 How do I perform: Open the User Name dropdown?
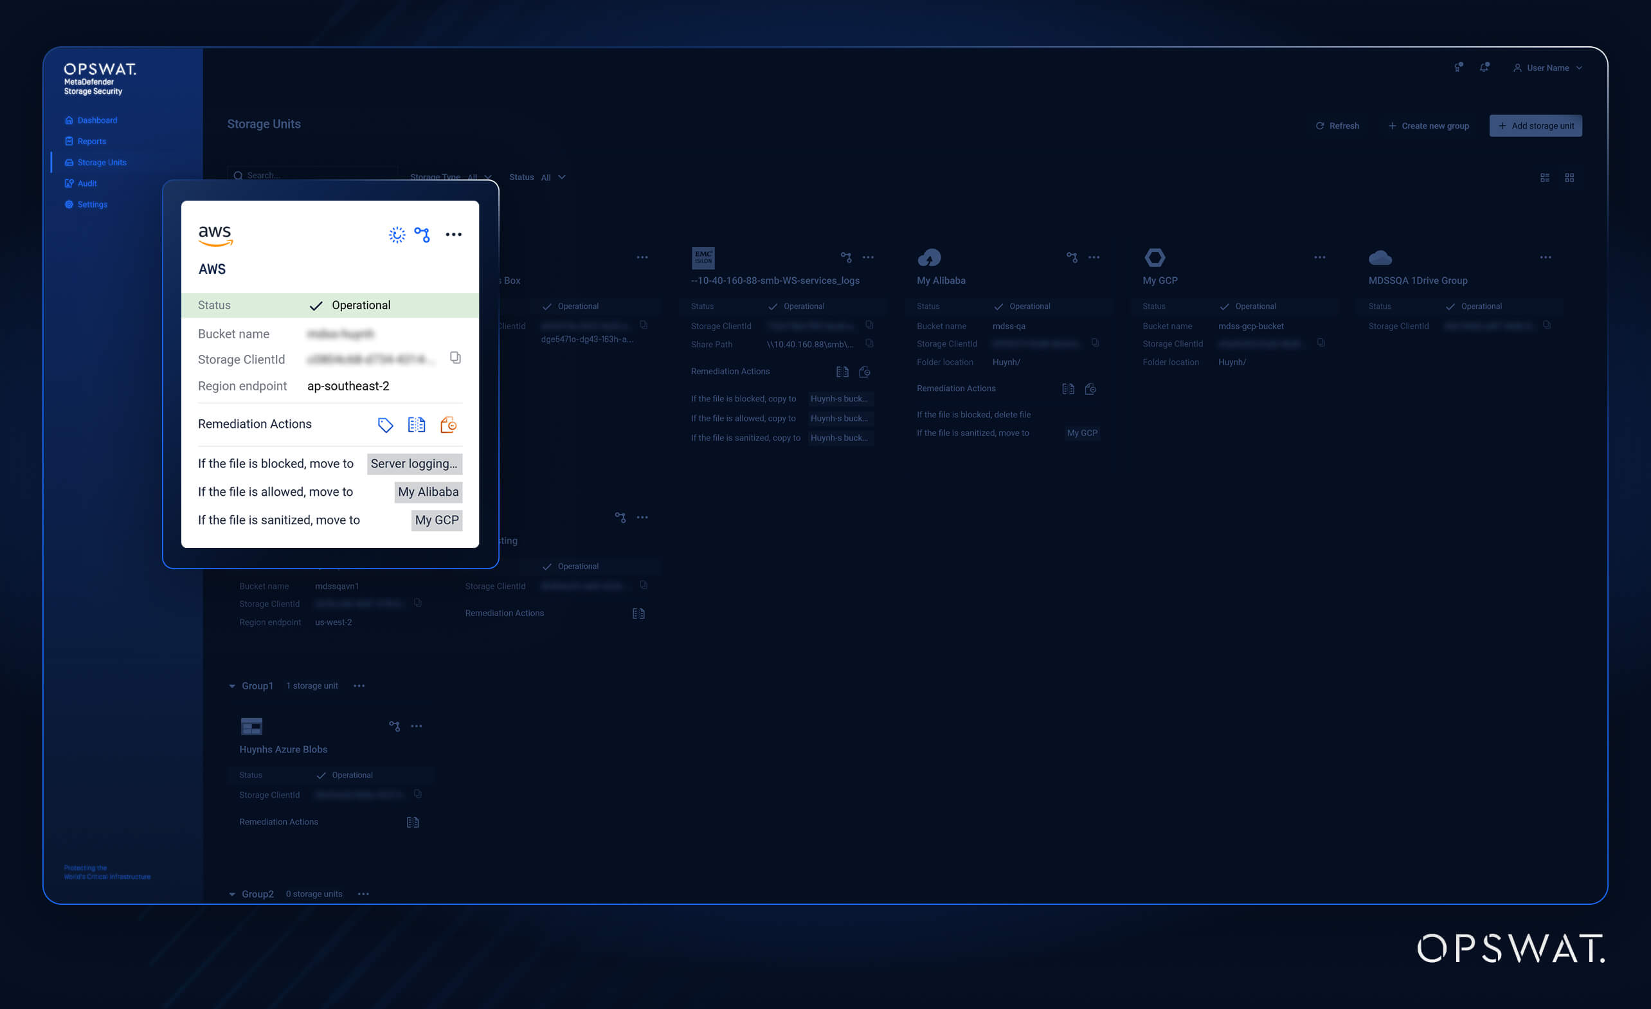1548,67
